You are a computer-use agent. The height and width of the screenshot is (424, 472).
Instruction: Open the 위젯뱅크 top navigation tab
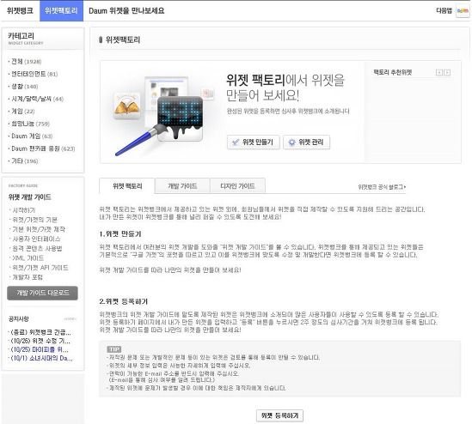click(x=20, y=11)
